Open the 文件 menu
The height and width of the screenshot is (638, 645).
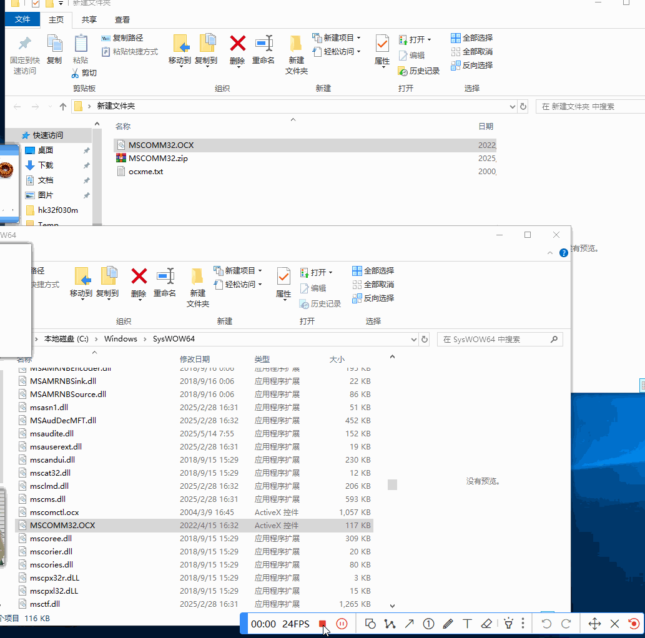coord(22,19)
